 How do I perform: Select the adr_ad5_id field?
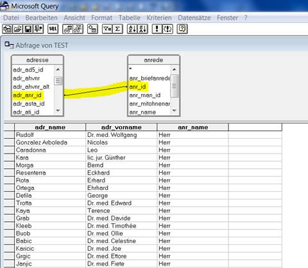point(28,70)
